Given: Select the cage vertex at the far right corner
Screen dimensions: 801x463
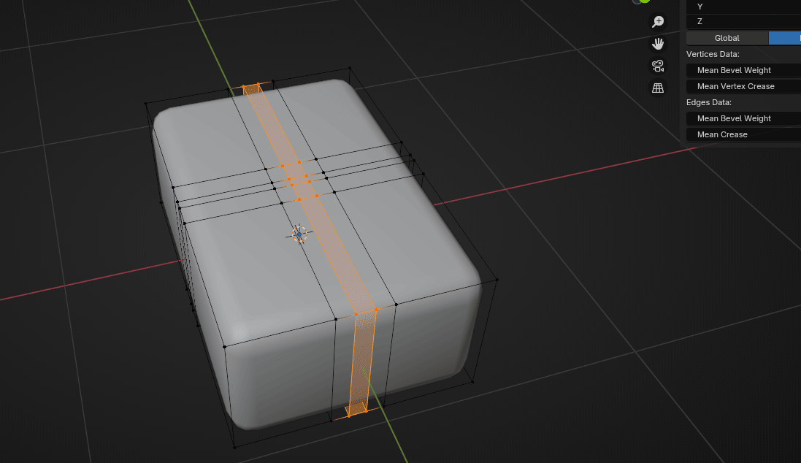Looking at the screenshot, I should tap(497, 279).
